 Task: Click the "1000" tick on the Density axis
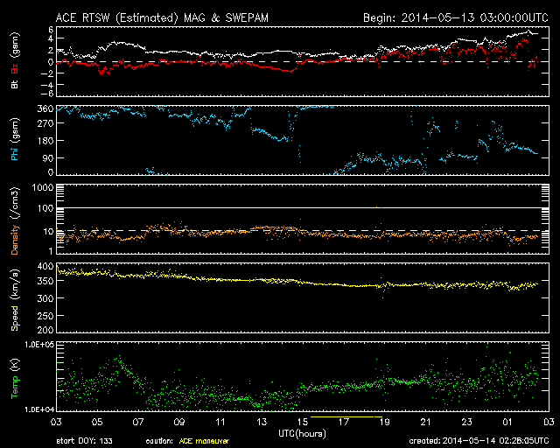click(43, 187)
